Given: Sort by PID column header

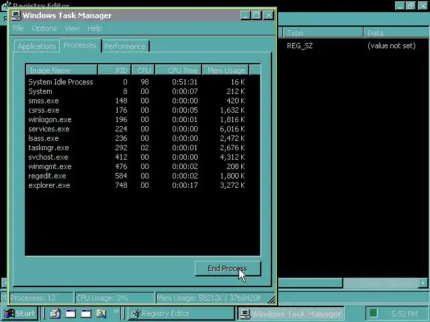Looking at the screenshot, I should point(115,70).
